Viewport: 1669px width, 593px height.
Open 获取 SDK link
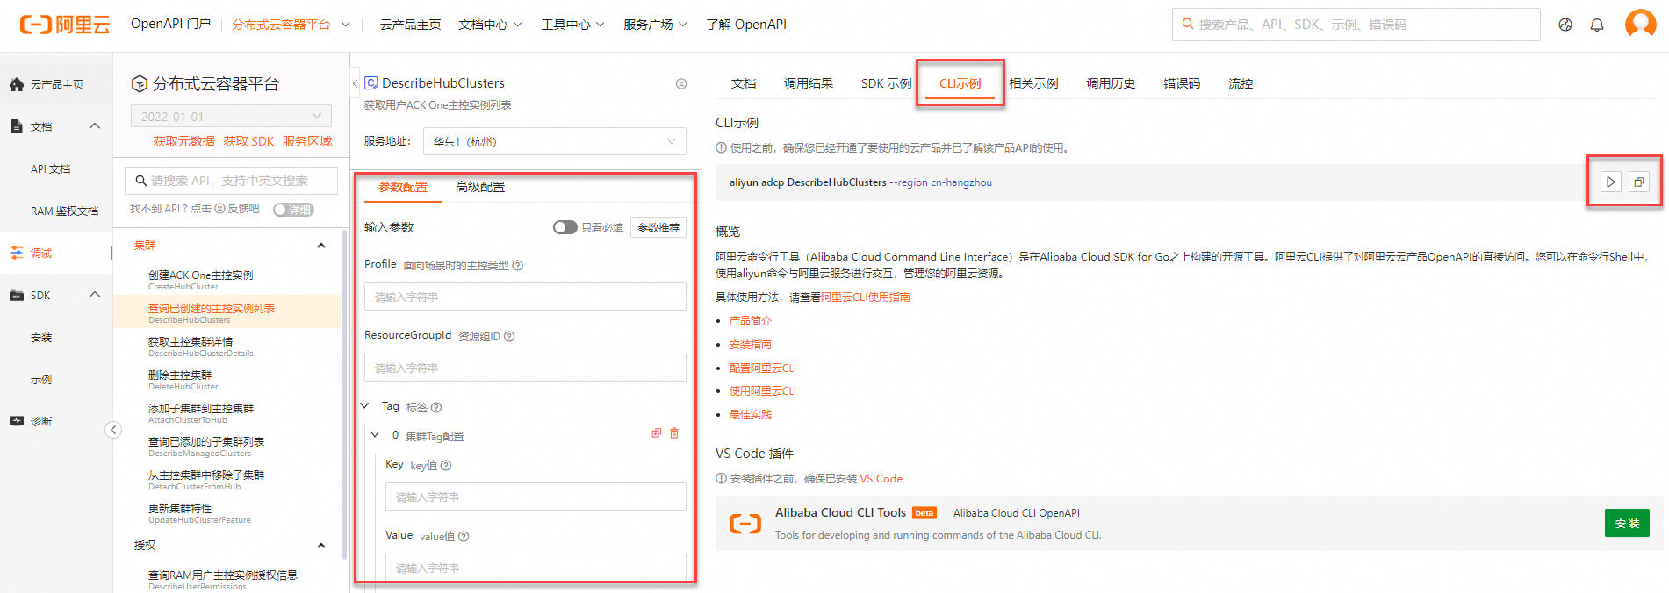click(248, 141)
